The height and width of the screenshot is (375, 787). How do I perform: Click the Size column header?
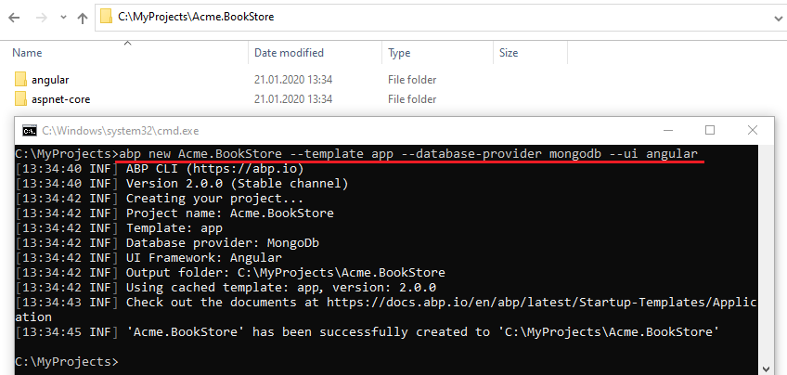coord(509,53)
